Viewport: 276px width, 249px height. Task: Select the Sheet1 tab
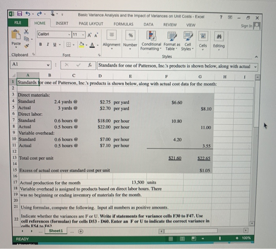56,231
